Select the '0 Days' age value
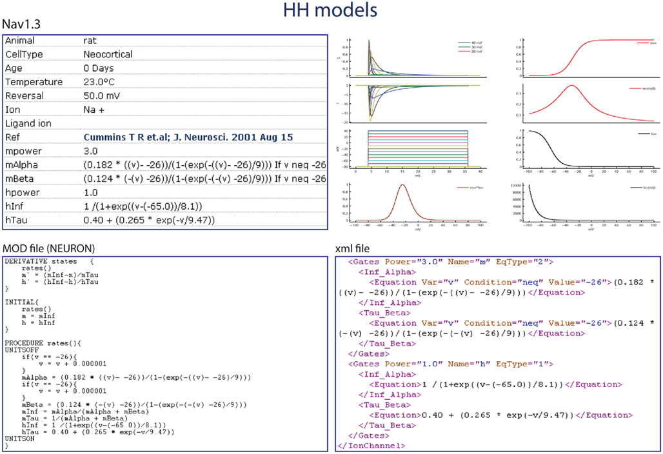This screenshot has height=454, width=663. [x=99, y=68]
